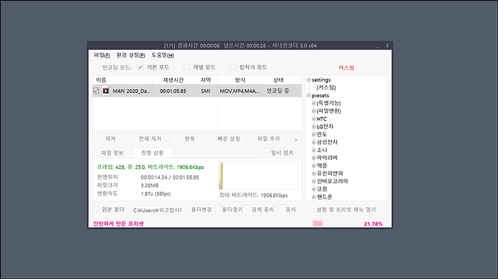This screenshot has height=279, width=498.
Task: Open the 파일(F) menu
Action: coord(102,55)
